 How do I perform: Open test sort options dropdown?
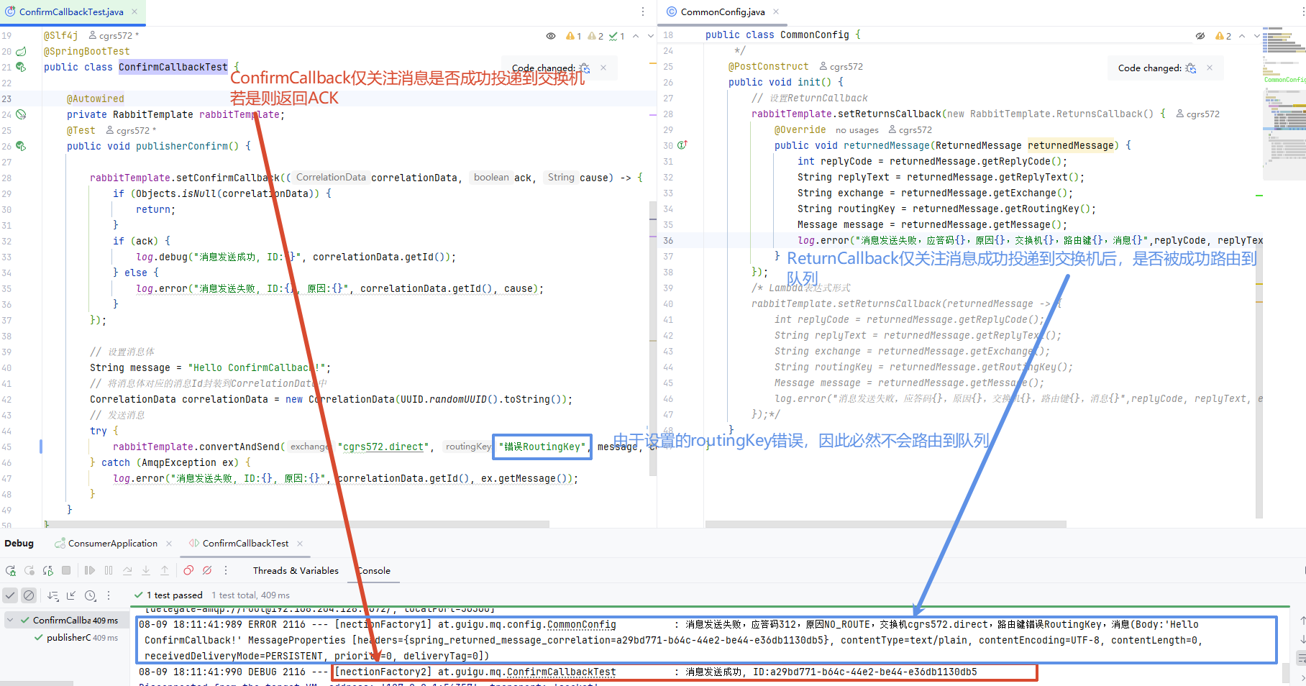click(53, 595)
